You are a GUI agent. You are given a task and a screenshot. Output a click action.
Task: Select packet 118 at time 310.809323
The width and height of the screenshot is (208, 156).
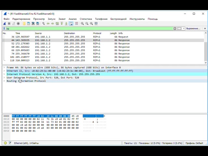click(x=103, y=60)
